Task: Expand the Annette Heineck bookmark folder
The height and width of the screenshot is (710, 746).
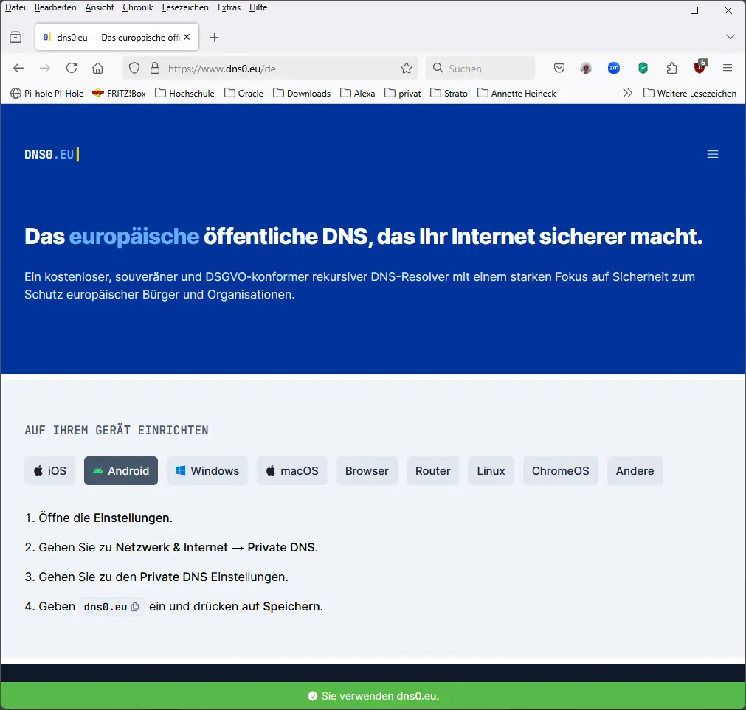Action: [517, 93]
